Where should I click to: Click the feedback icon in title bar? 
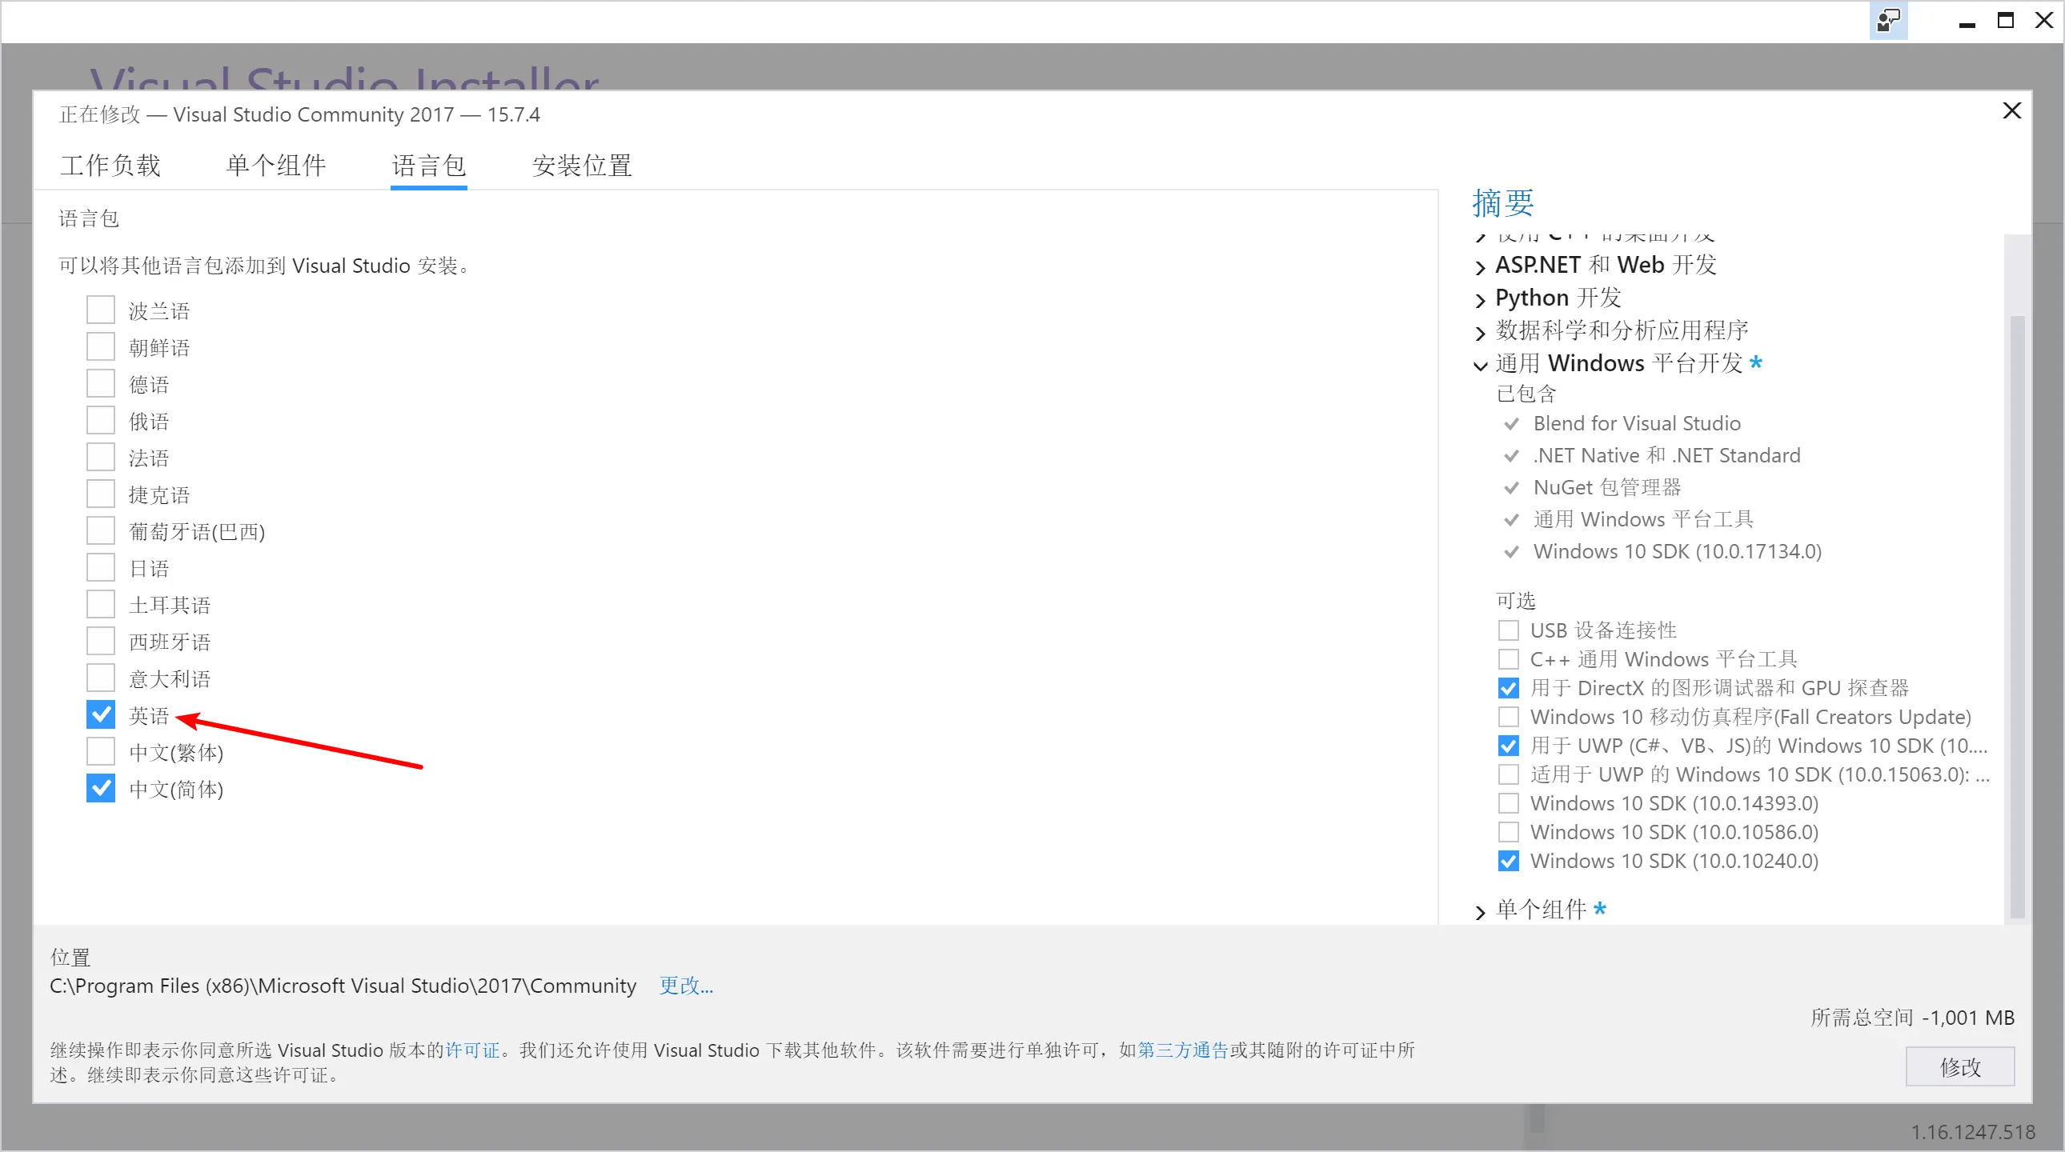(1888, 20)
